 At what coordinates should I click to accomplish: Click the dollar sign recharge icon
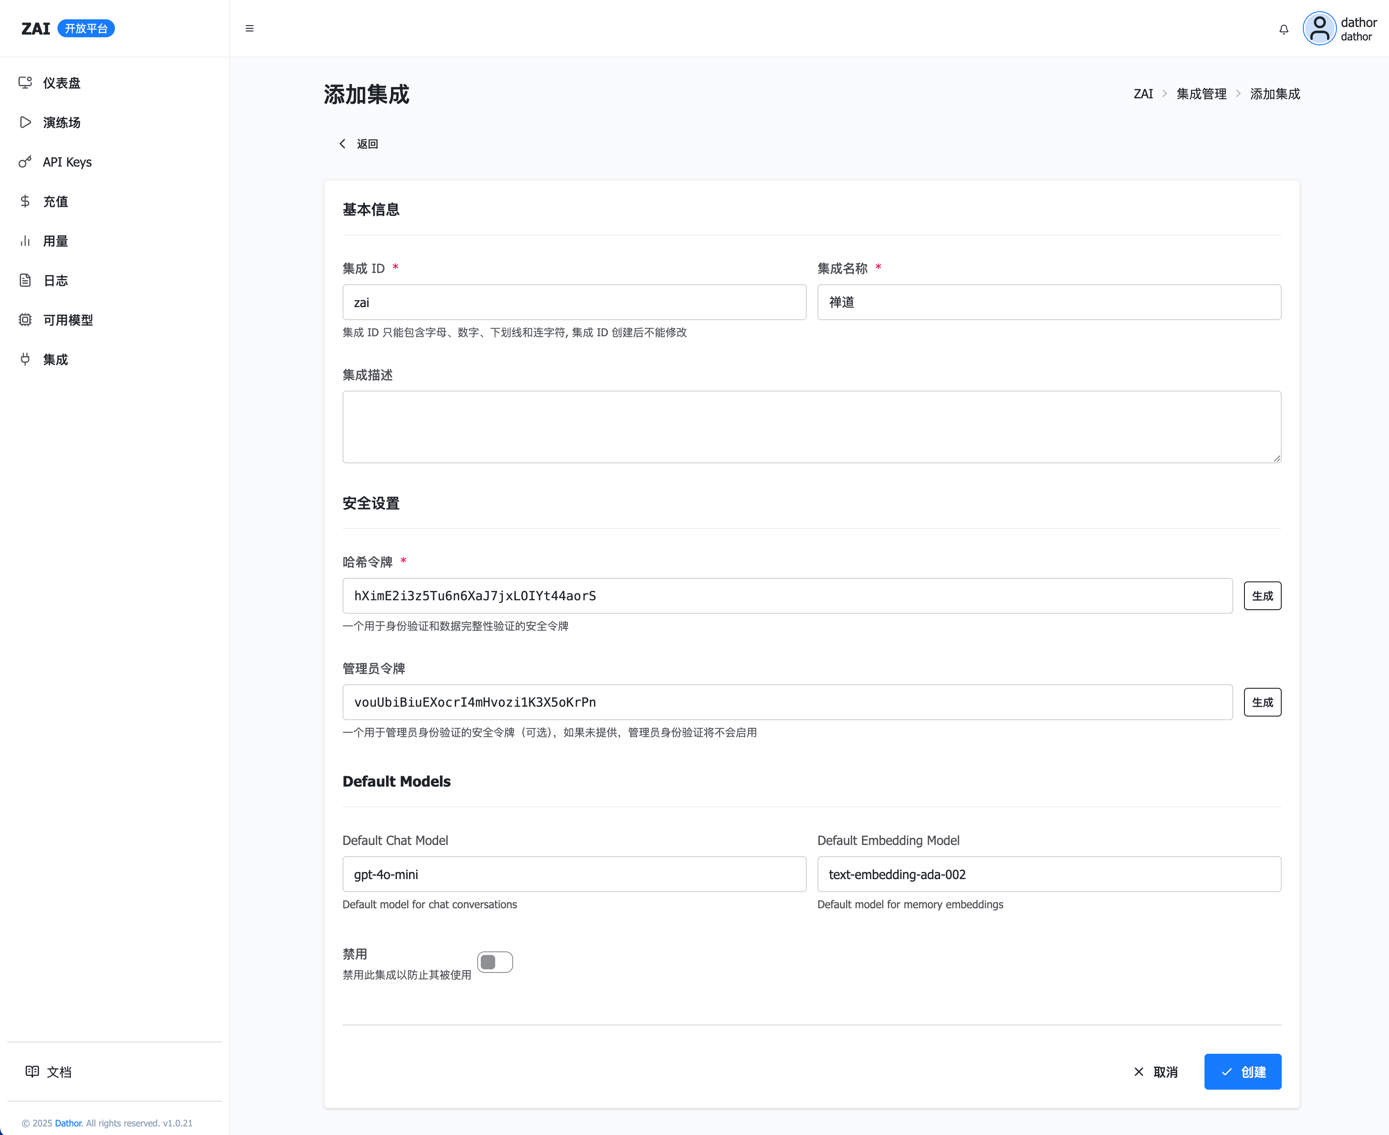click(x=25, y=202)
